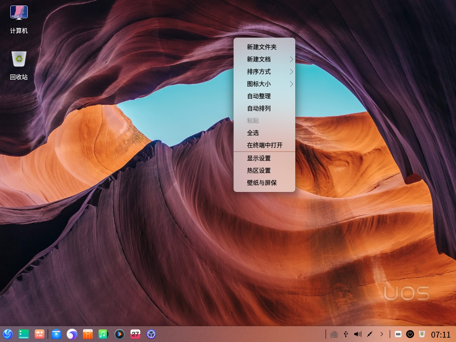The height and width of the screenshot is (342, 456).
Task: Launch the green music player dock icon
Action: (x=103, y=334)
